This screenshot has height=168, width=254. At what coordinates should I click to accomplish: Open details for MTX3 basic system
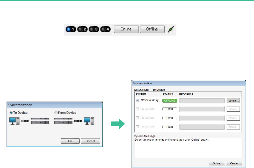233,101
